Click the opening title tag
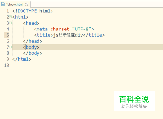The width and height of the screenshot is (163, 119). 44,35
